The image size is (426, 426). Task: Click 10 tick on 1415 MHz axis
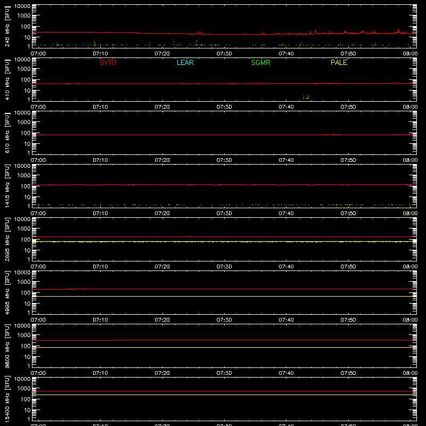[27, 197]
